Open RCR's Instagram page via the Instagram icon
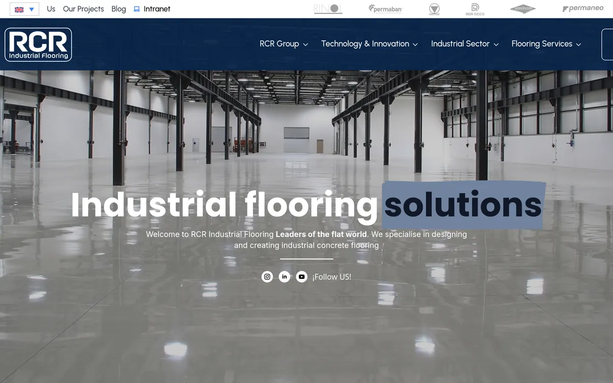The height and width of the screenshot is (383, 613). [x=267, y=276]
